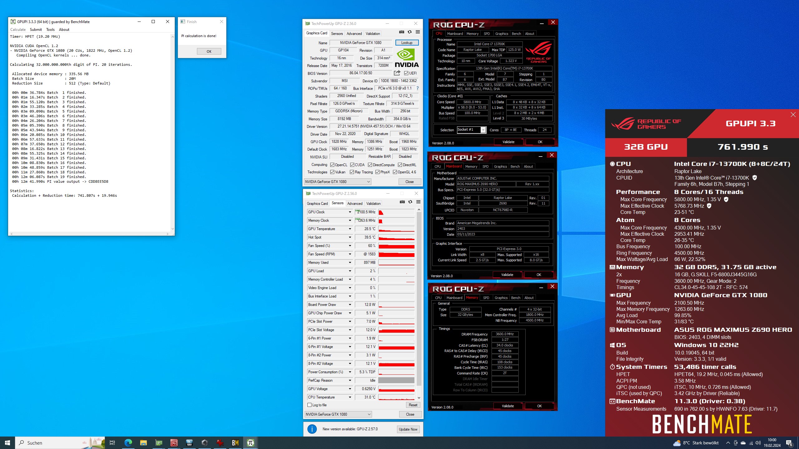Viewport: 799px width, 449px height.
Task: Click the refresh icon in GPU-Z Graphics Card window
Action: tap(410, 32)
